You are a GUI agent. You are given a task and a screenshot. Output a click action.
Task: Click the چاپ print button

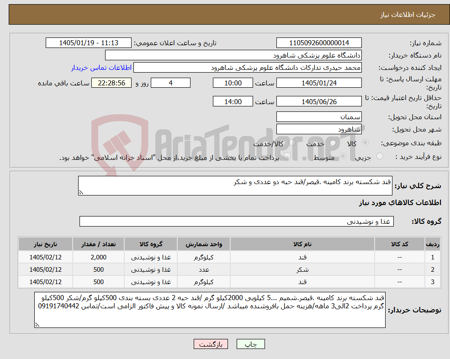tap(250, 344)
